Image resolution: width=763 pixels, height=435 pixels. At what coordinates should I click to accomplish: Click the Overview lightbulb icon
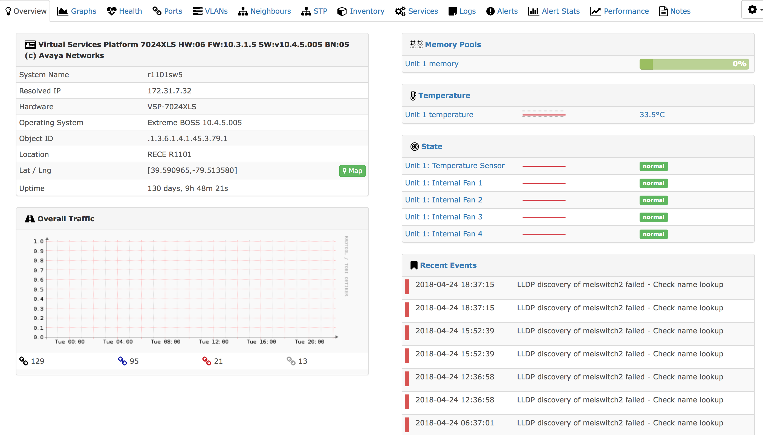[8, 11]
